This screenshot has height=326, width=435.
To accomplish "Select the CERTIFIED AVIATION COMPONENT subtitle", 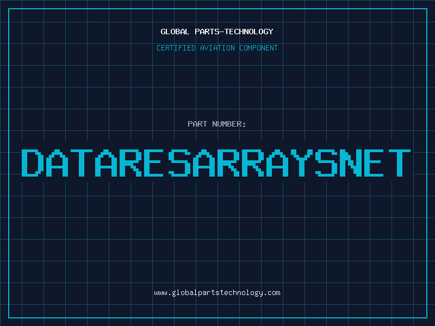I will click(217, 48).
